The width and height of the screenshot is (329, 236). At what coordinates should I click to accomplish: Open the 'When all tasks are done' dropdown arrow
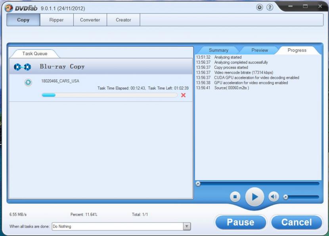pos(187,226)
